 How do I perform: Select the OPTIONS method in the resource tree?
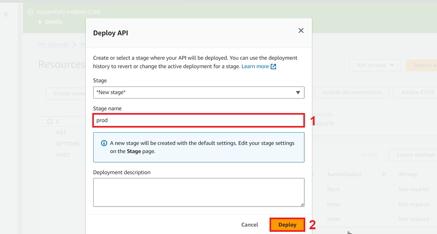click(68, 143)
